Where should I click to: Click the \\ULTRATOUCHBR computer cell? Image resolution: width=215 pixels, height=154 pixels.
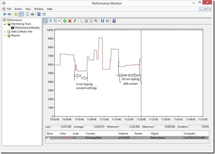pos(195,138)
